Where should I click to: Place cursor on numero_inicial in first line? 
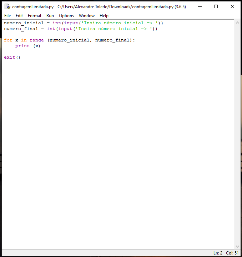tap(24, 23)
